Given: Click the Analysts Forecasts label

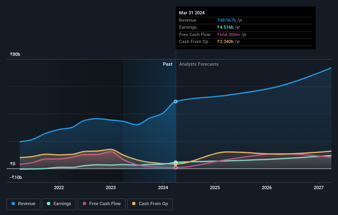Looking at the screenshot, I should coord(199,64).
